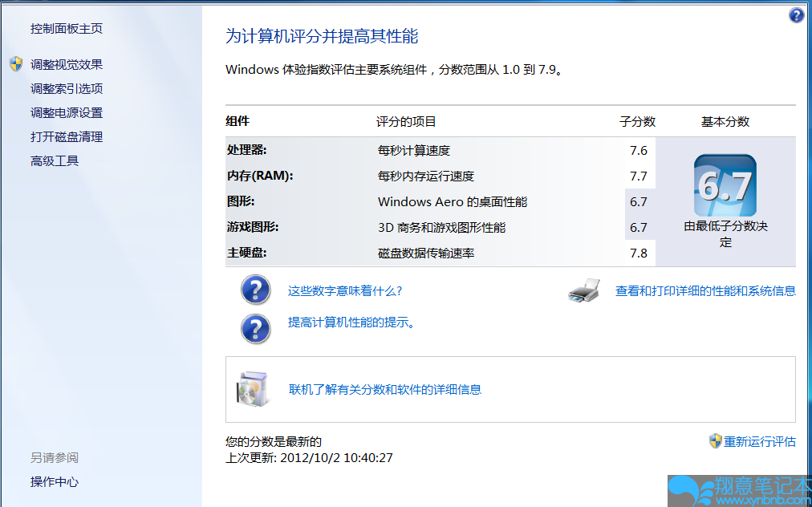
Task: Click the 图形 row label
Action: 241,201
